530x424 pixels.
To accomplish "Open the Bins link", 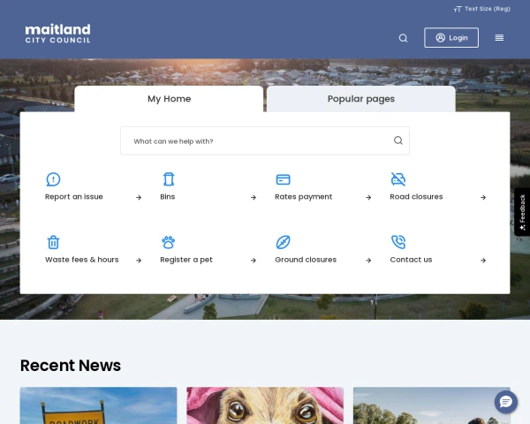I will [168, 197].
